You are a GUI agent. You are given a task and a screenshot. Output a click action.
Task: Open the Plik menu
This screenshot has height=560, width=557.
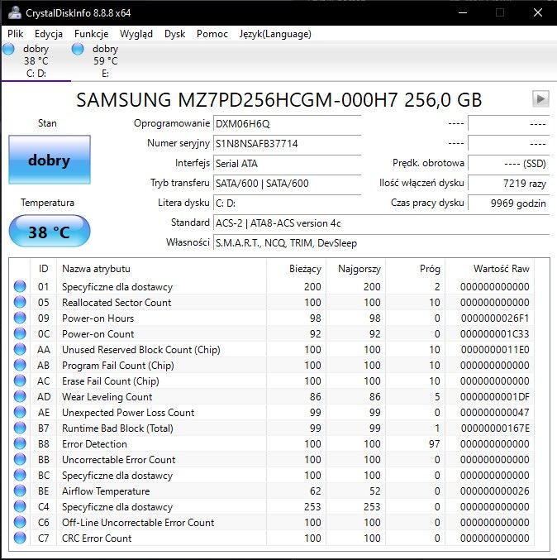point(16,34)
